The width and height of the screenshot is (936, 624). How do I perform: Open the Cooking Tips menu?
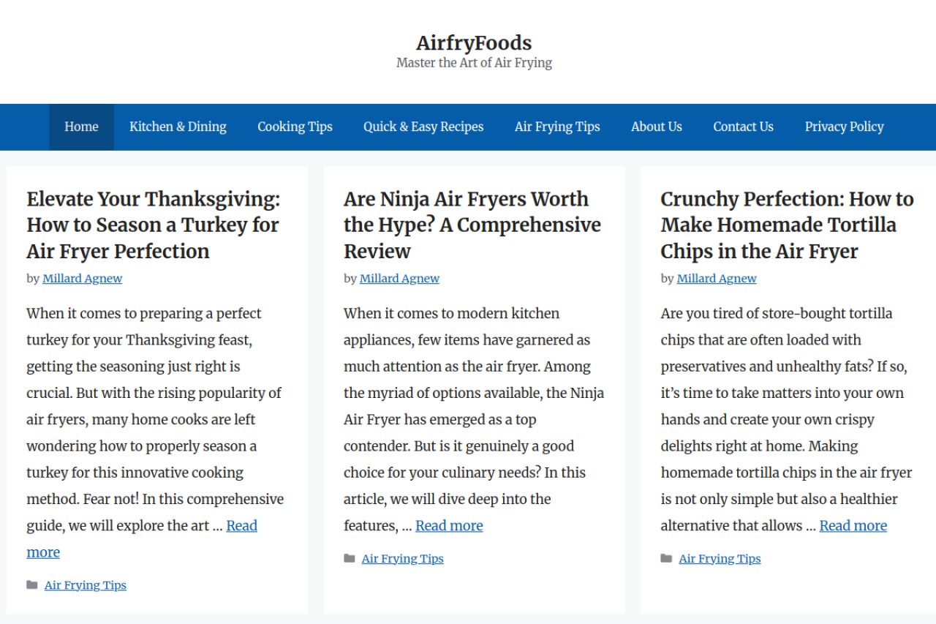click(295, 127)
